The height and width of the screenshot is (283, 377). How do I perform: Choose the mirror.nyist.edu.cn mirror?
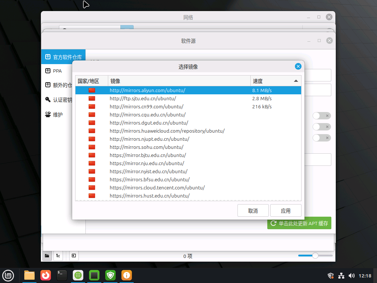click(x=188, y=171)
